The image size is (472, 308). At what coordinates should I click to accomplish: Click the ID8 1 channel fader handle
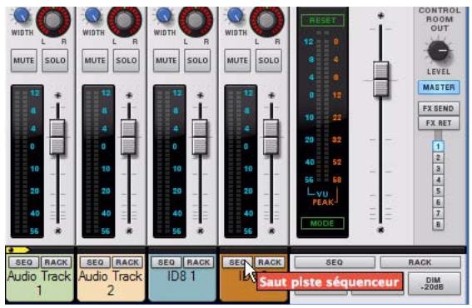[200, 137]
